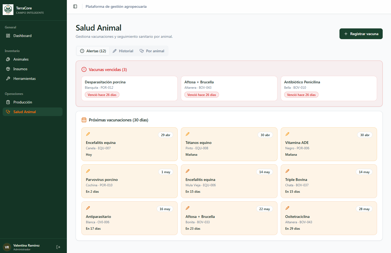Open Insumos in the sidebar
Viewport: 391px width, 253px height.
(32, 69)
